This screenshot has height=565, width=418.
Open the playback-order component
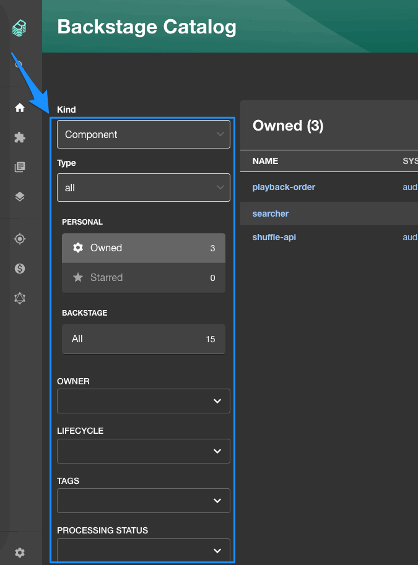[x=284, y=186]
